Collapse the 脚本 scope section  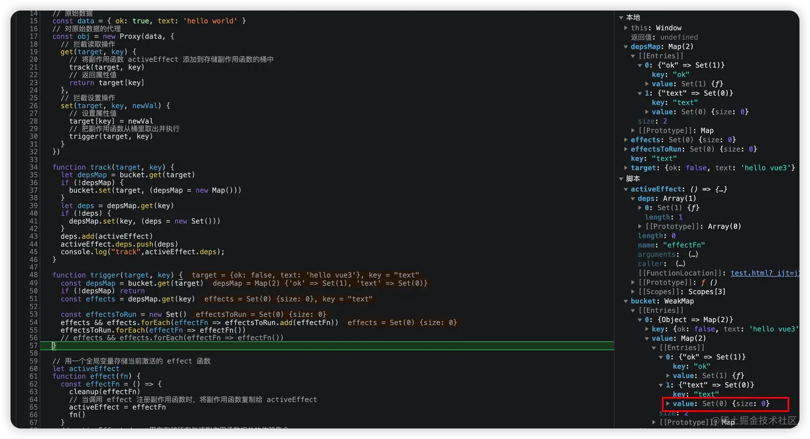click(621, 179)
